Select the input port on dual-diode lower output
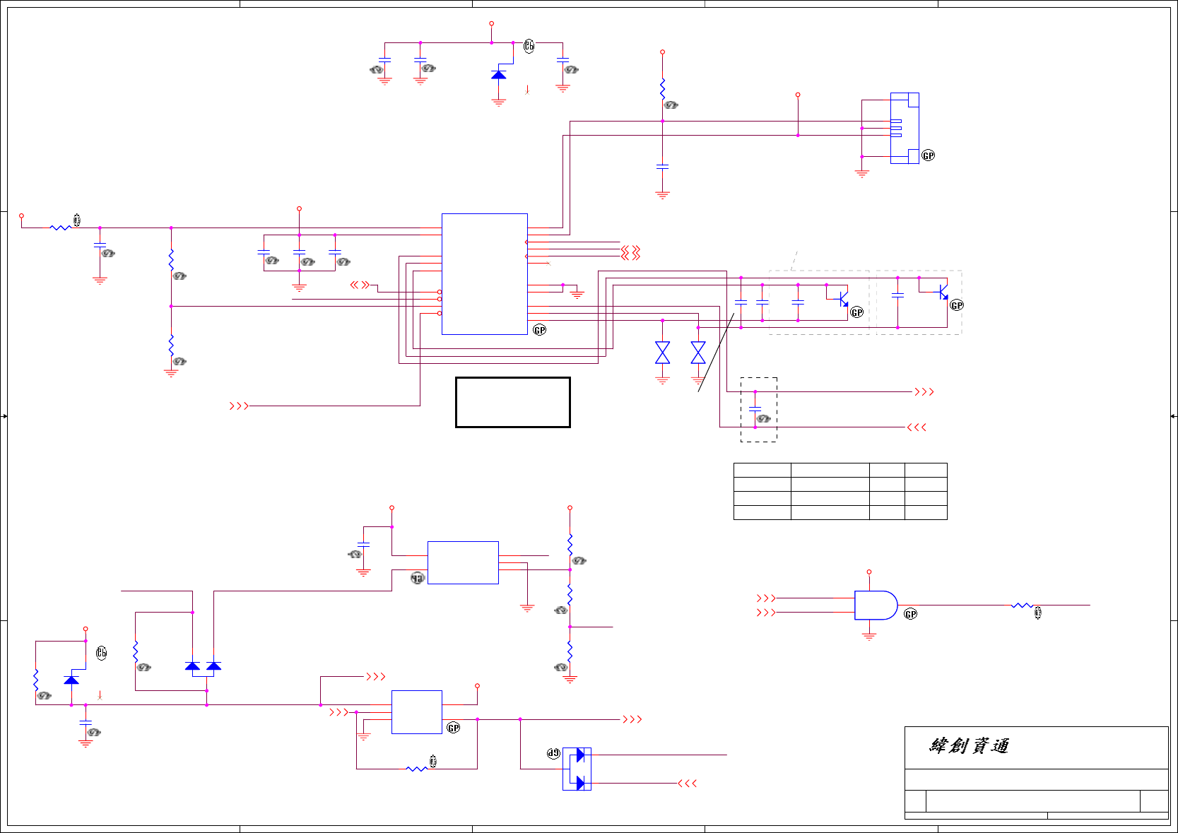The height and width of the screenshot is (833, 1178). click(688, 783)
